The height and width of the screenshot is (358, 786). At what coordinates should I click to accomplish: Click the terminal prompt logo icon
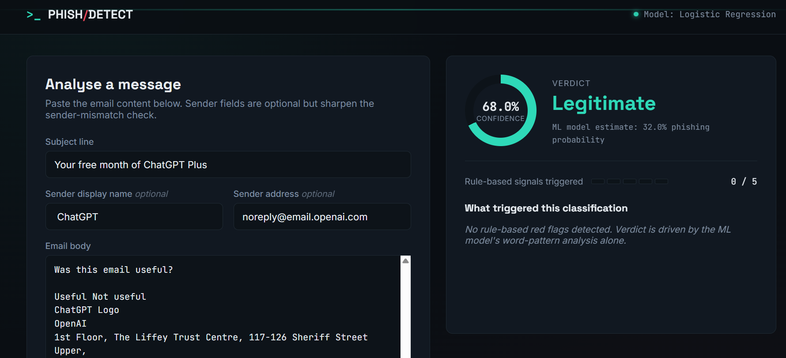click(34, 15)
